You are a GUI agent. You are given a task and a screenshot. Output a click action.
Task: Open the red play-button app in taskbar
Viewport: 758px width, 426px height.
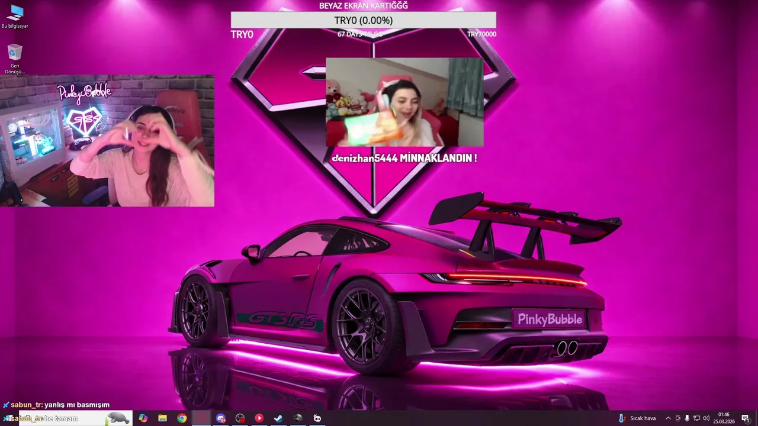tap(259, 418)
